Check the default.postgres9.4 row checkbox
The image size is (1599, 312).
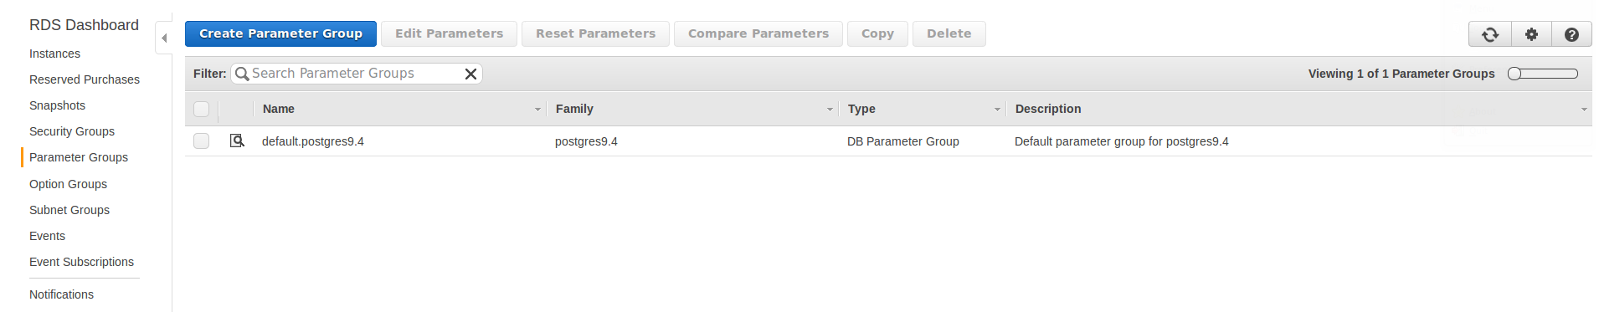tap(201, 141)
